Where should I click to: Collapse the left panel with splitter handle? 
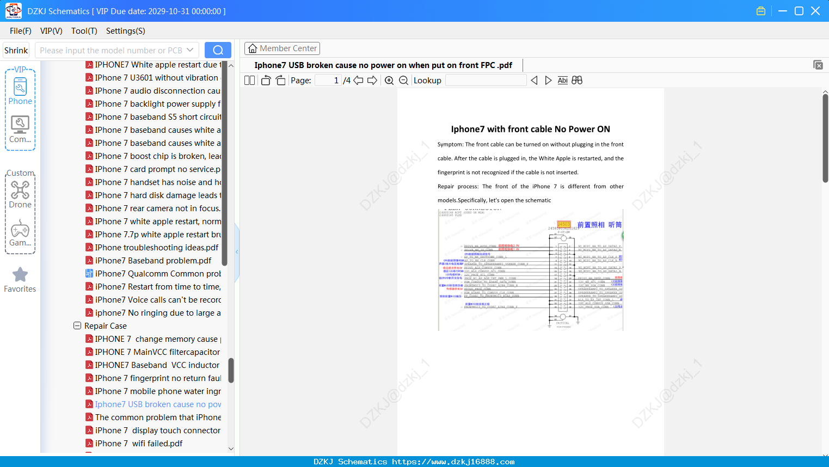click(237, 252)
